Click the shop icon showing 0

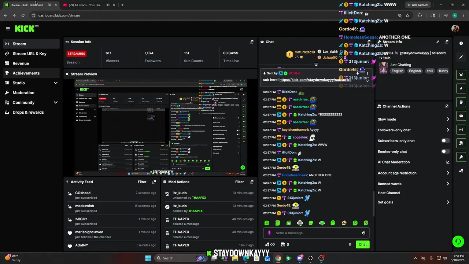(285, 245)
